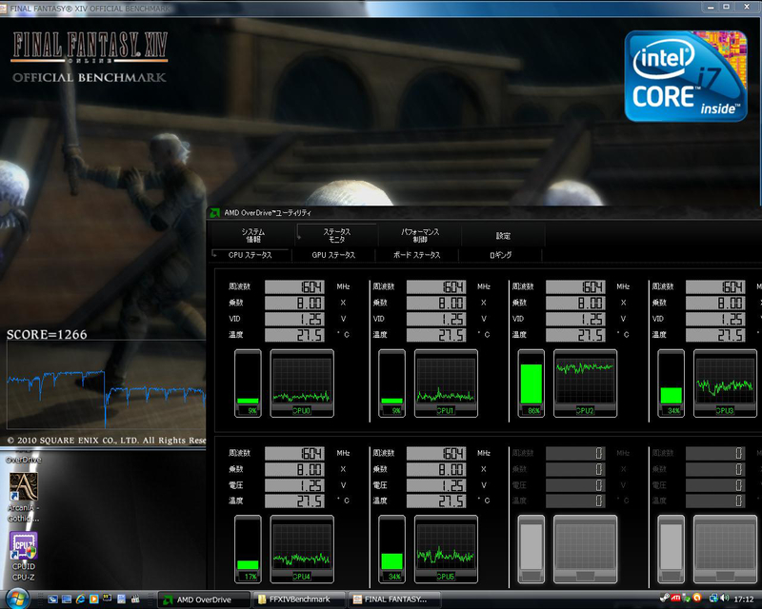This screenshot has width=762, height=609.
Task: Select the ロギング sub-tab
Action: click(500, 255)
